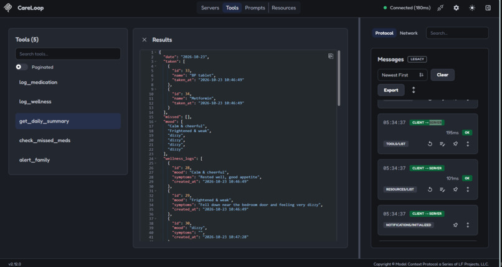Click the "Fell down near the bedroom door" line
Screen dimensions: 502x267
[247, 205]
